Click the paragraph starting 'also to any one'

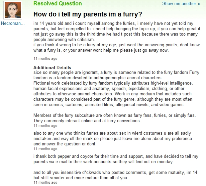(x=113, y=139)
